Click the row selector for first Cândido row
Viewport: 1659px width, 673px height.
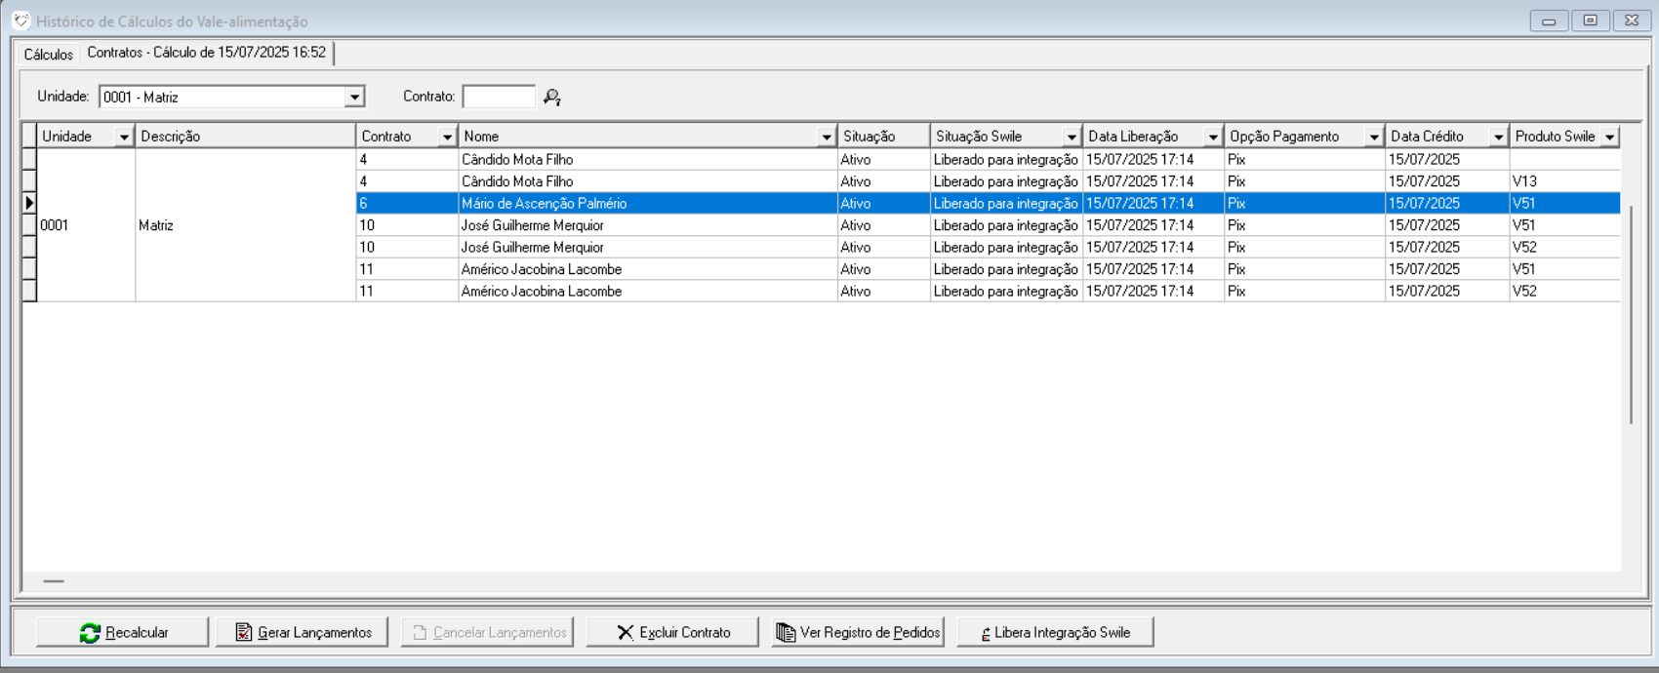(29, 159)
